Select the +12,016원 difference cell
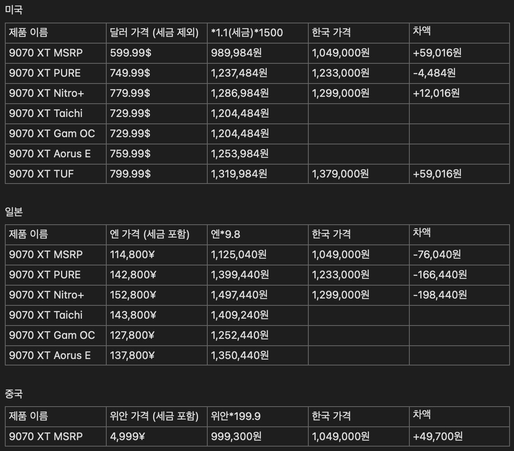The width and height of the screenshot is (514, 451). click(x=436, y=93)
